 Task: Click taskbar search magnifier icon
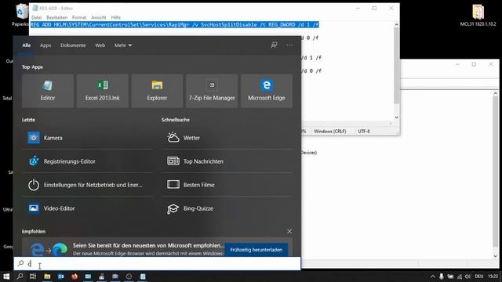tap(20, 277)
